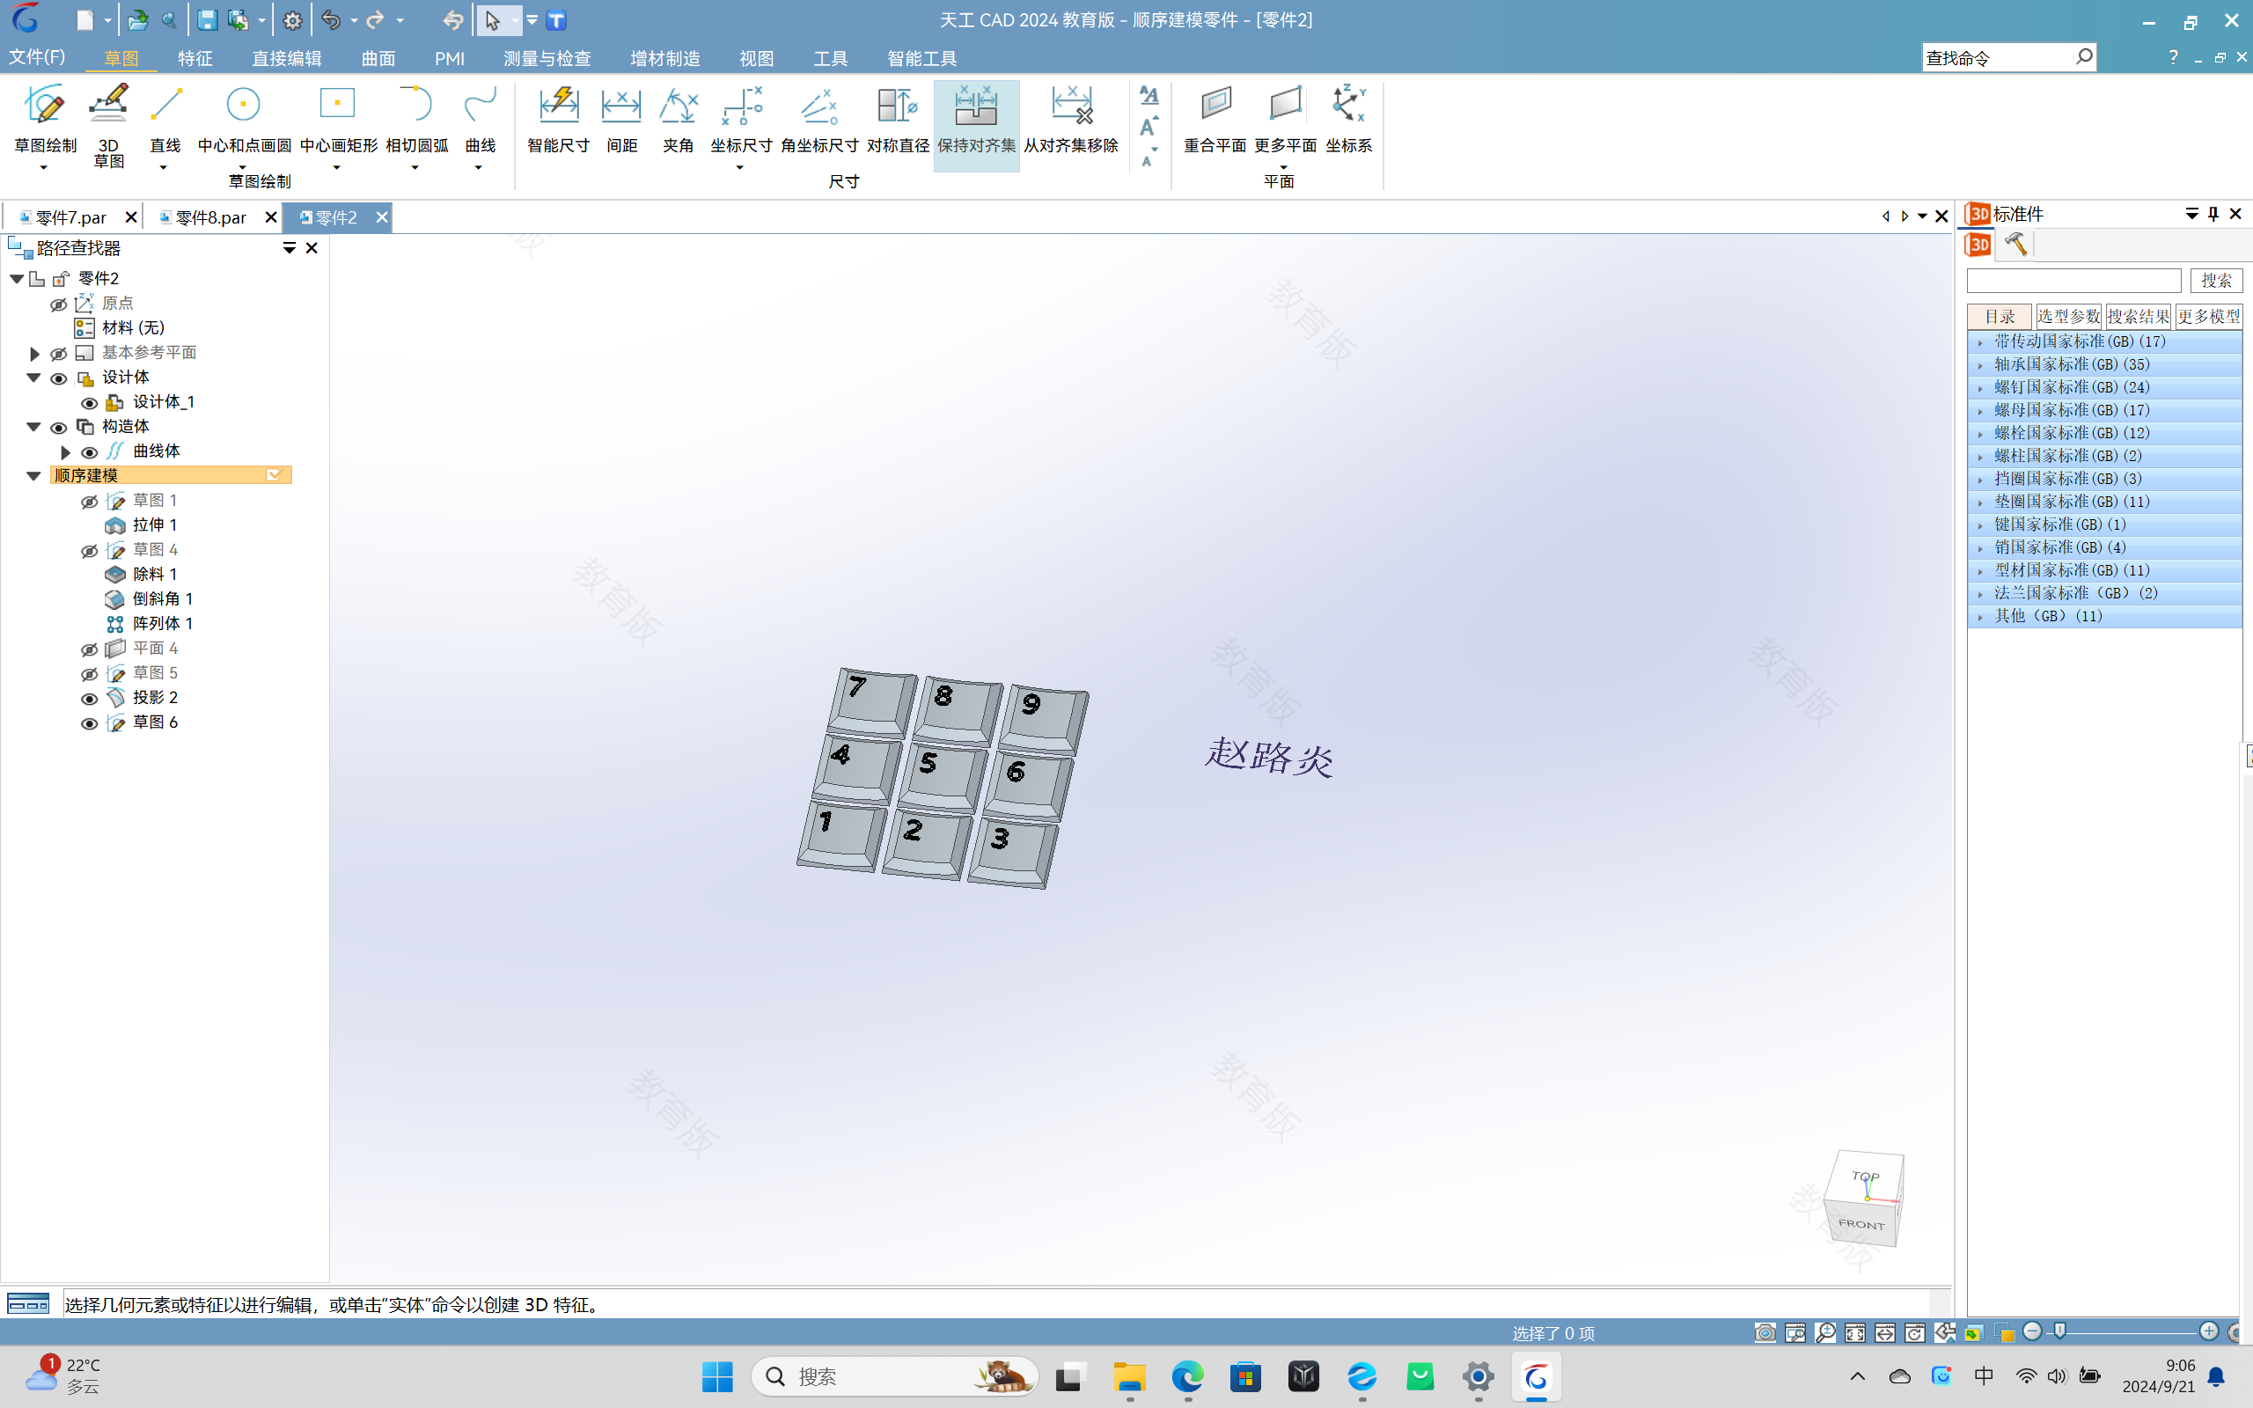Click the zoom in plus button
Image resolution: width=2253 pixels, height=1408 pixels.
point(2208,1331)
